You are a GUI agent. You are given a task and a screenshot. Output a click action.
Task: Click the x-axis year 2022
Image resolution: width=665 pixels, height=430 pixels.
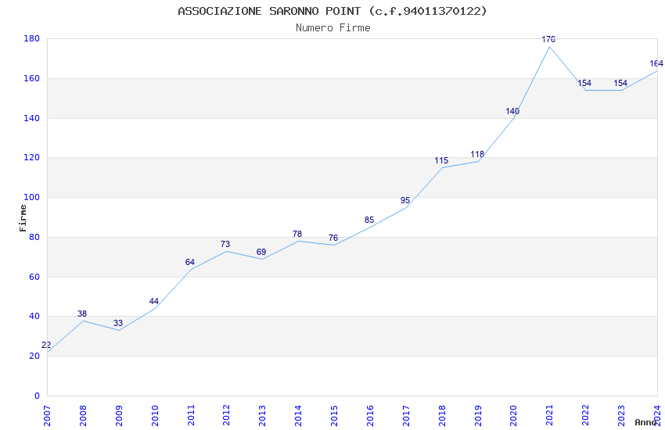tap(586, 415)
